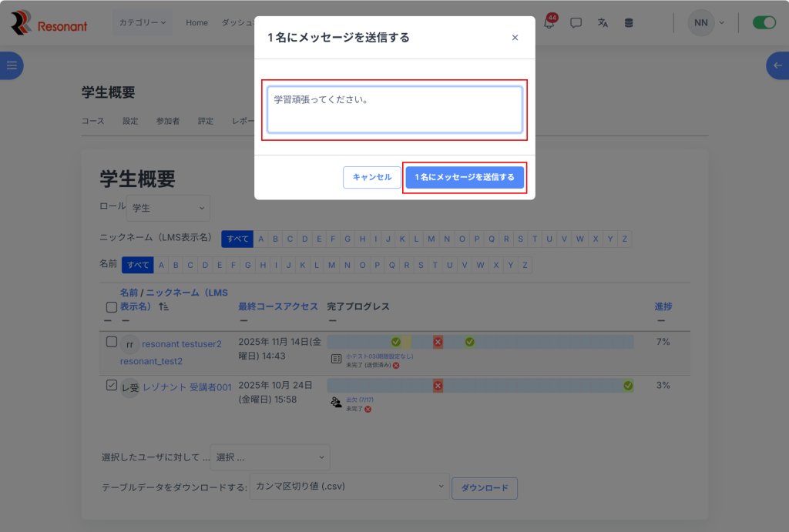Open the カテゴリー menu
Image resolution: width=789 pixels, height=532 pixels.
(x=143, y=23)
